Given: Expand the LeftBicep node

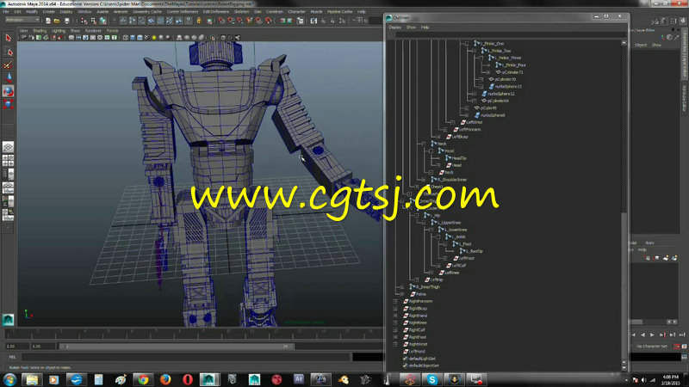Looking at the screenshot, I should pyautogui.click(x=438, y=137).
